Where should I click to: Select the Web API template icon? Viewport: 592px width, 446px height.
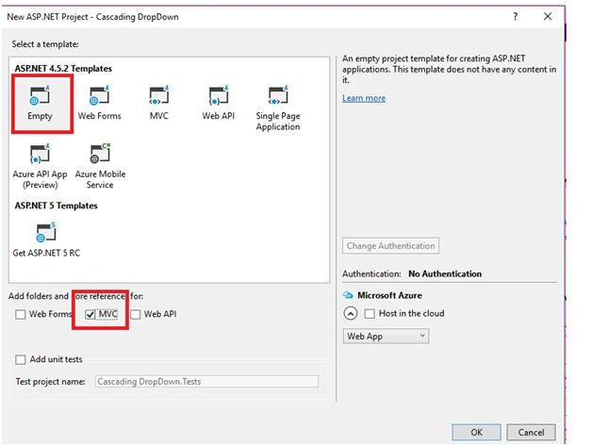[219, 95]
